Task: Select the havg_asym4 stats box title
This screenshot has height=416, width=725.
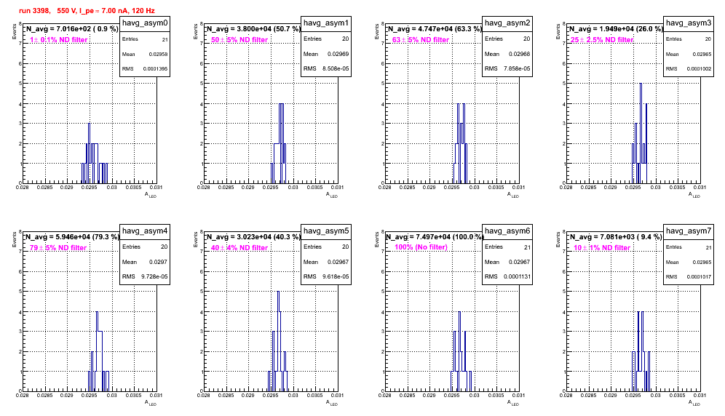Action: click(x=145, y=231)
